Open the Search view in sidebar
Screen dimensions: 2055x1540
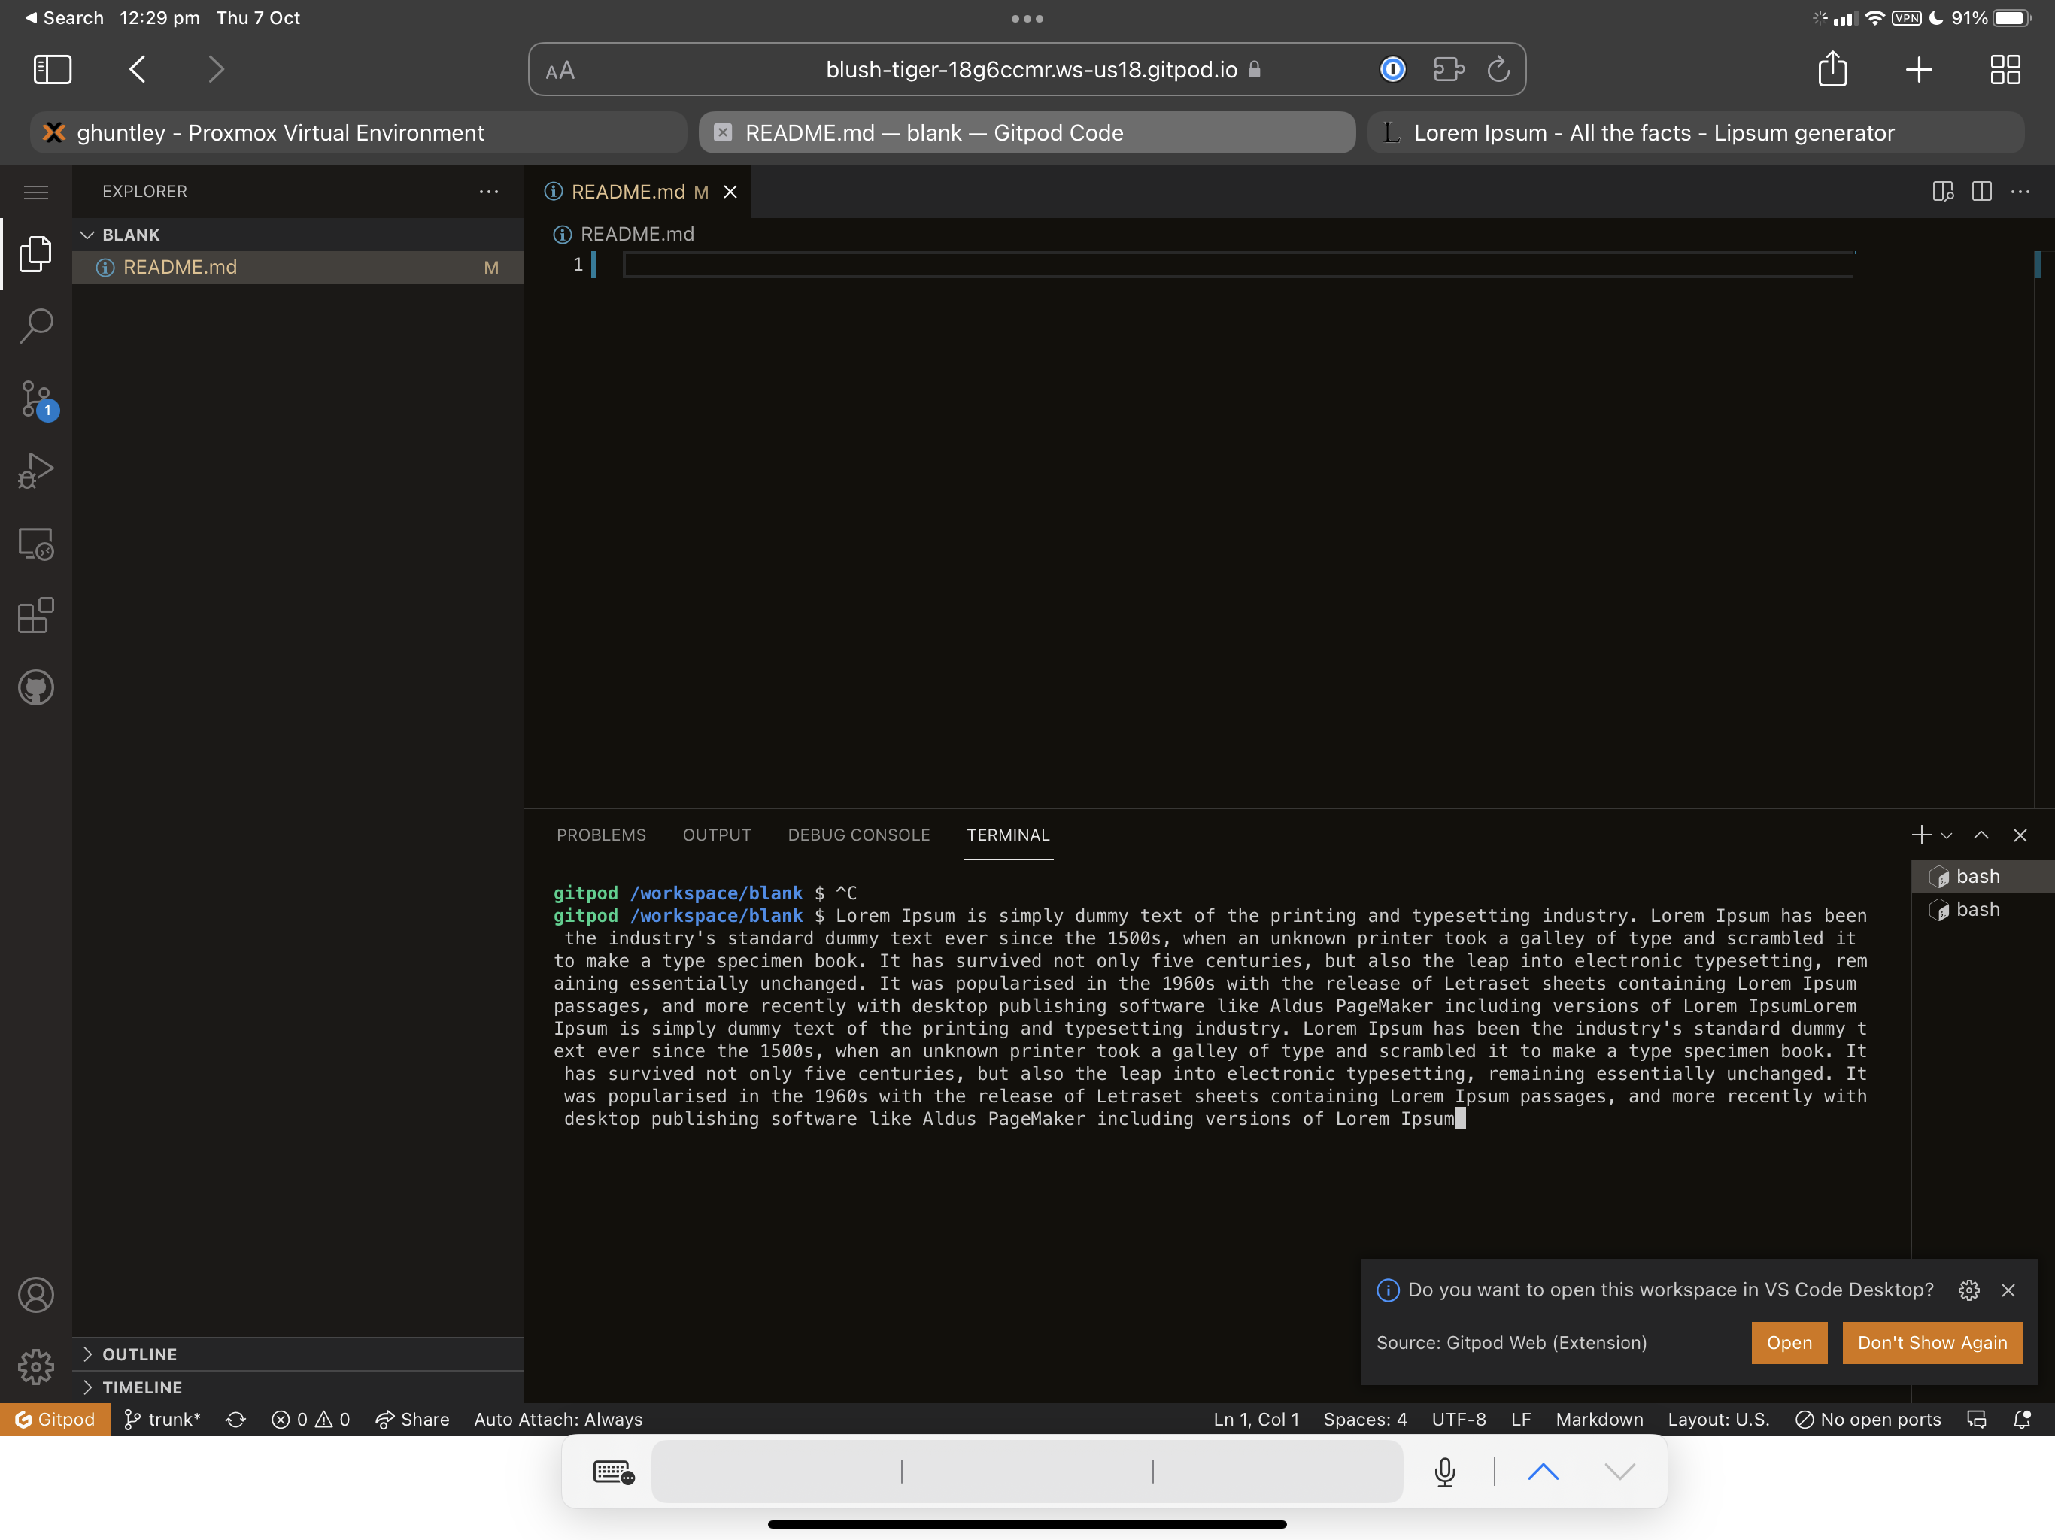pyautogui.click(x=35, y=325)
